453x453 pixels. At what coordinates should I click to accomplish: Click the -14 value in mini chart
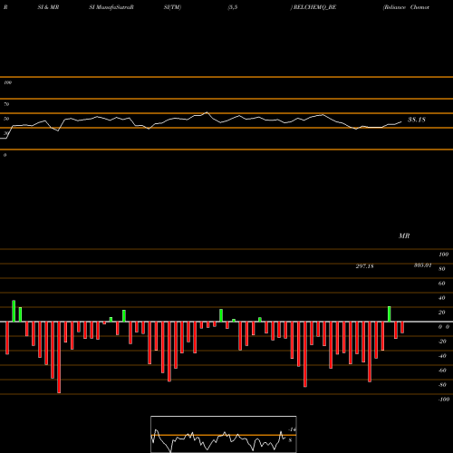pyautogui.click(x=292, y=429)
